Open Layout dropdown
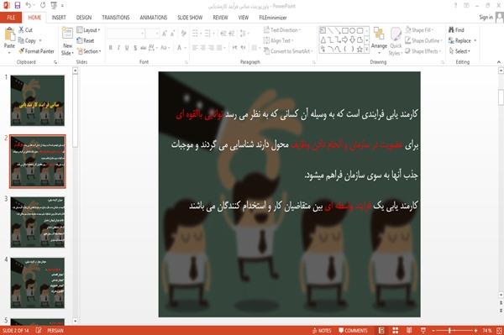Image resolution: width=504 pixels, height=335 pixels. tap(88, 30)
